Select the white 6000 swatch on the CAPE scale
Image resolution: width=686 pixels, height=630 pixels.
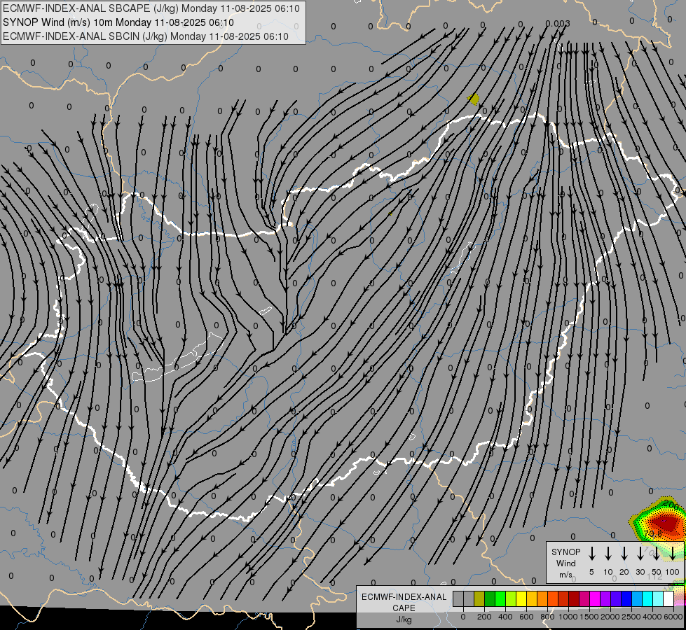point(669,598)
